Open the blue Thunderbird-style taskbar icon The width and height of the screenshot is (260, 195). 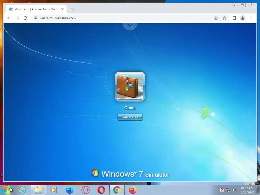(70, 190)
